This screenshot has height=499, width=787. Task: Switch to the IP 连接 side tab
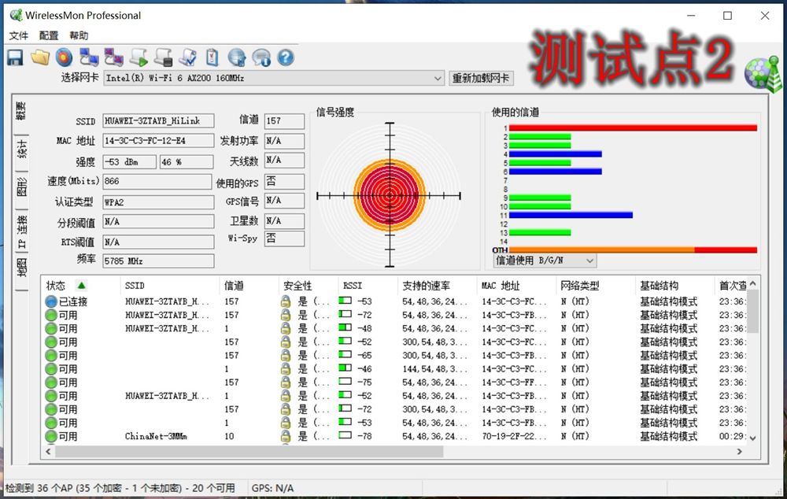pos(21,232)
